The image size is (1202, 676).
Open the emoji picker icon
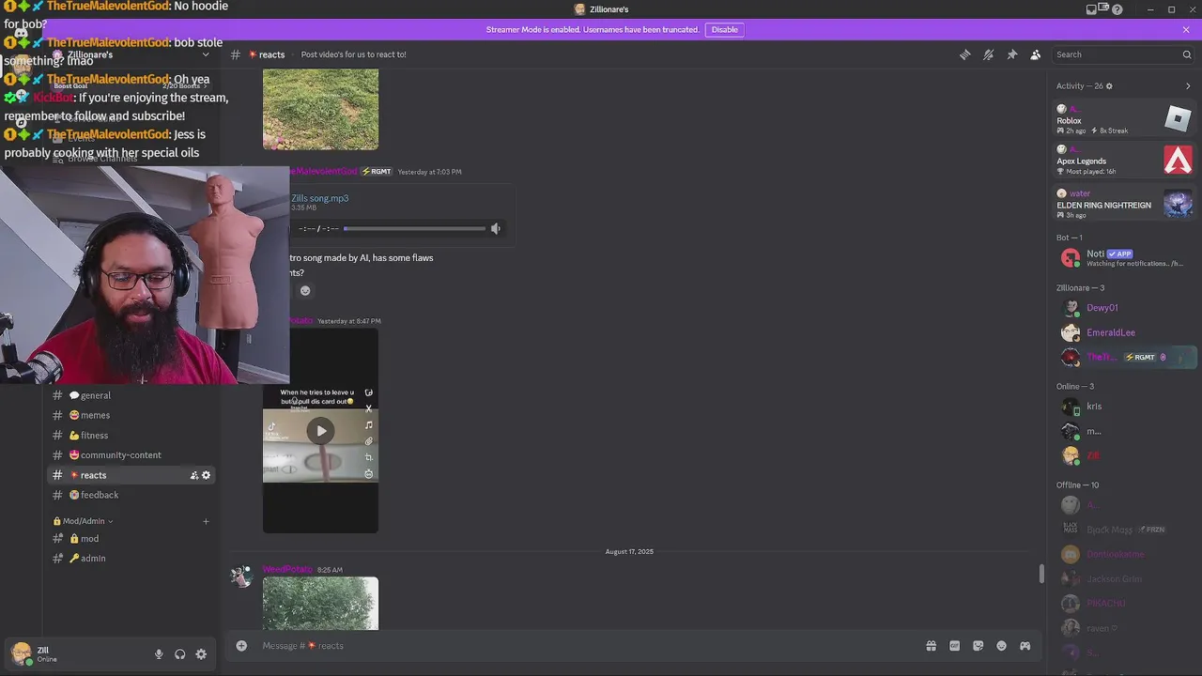tap(1001, 646)
